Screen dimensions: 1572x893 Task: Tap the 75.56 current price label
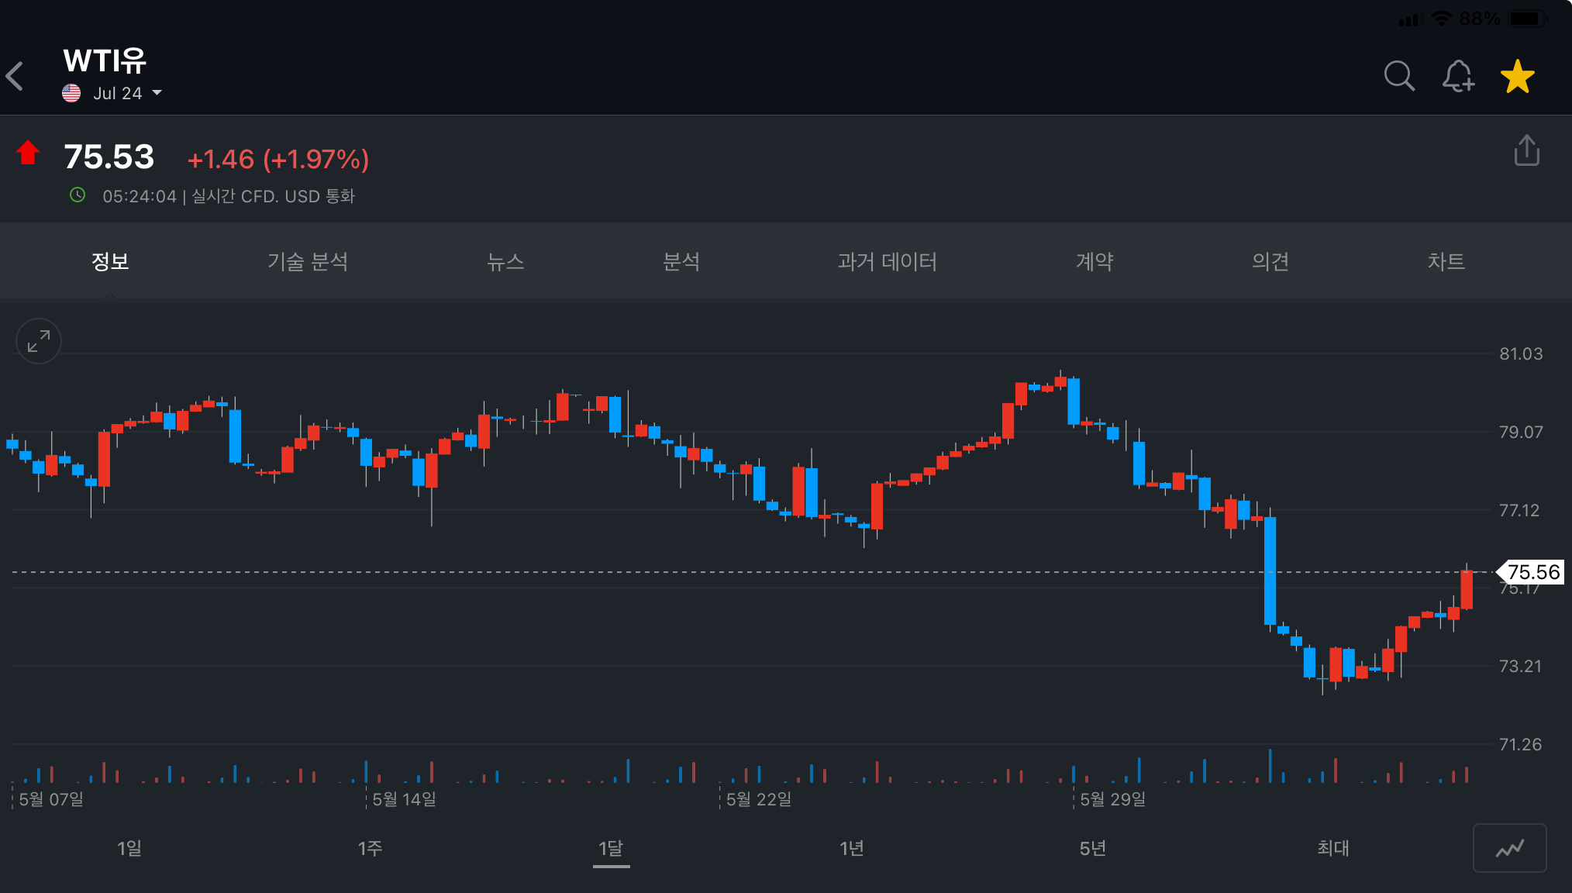pos(1532,572)
